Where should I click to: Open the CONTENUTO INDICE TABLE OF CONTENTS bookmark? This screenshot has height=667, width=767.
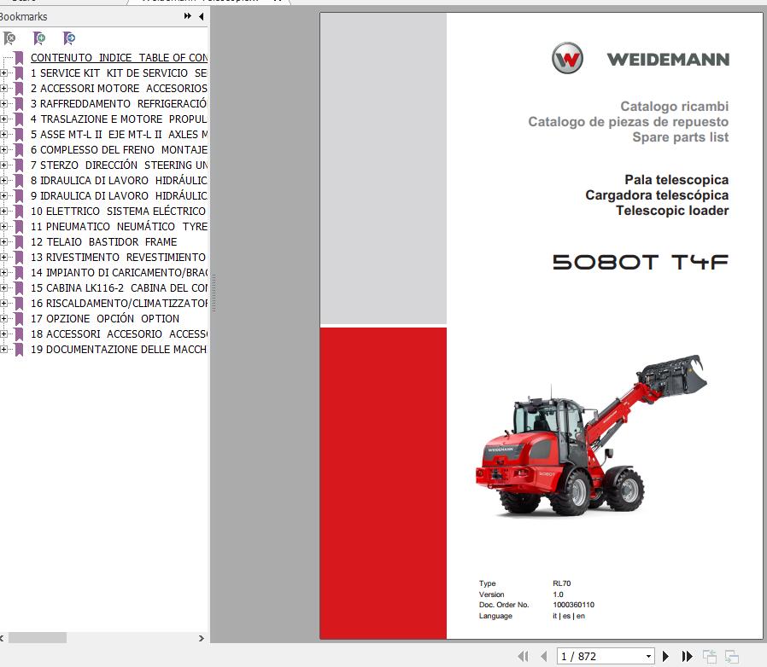pos(119,58)
